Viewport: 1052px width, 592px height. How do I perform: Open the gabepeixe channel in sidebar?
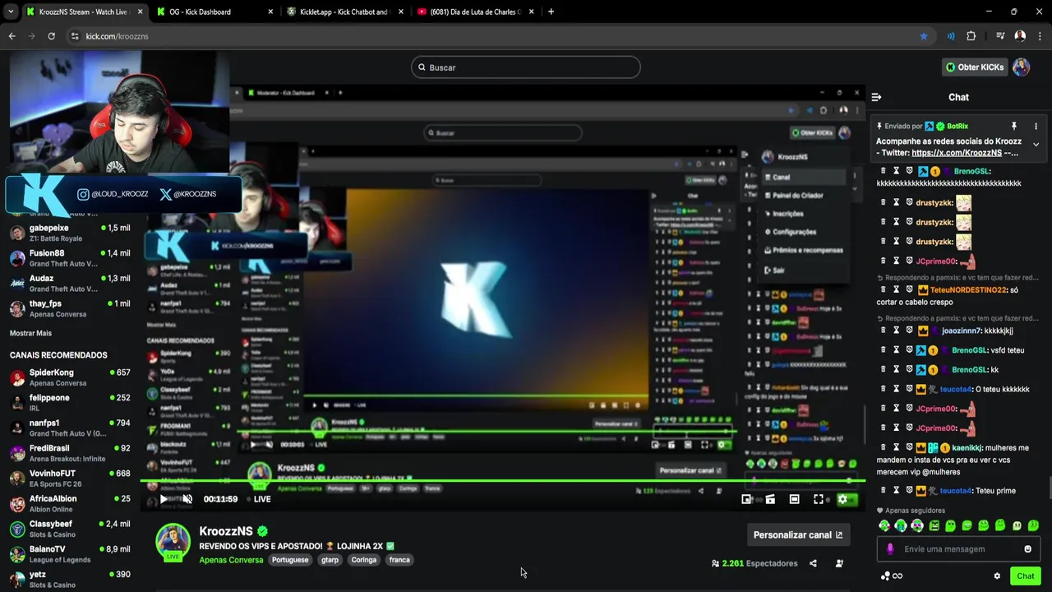pyautogui.click(x=70, y=233)
